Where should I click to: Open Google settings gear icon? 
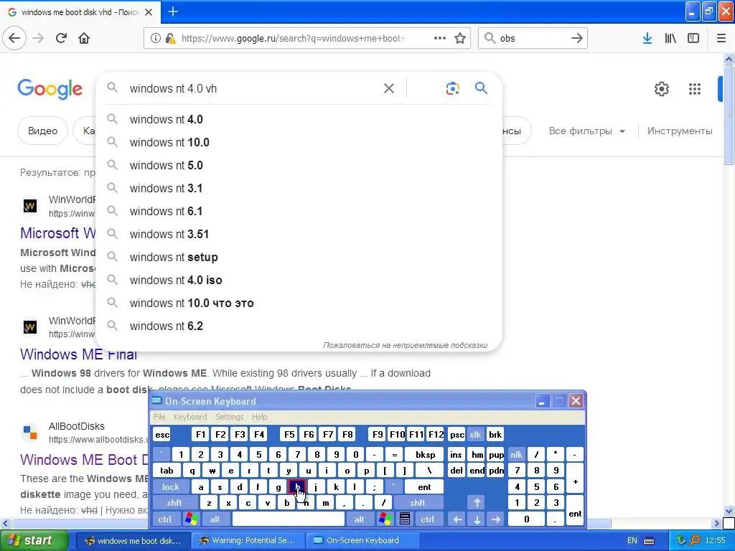[x=661, y=88]
